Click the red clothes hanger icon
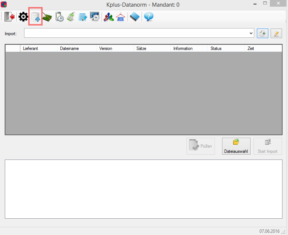 click(x=120, y=17)
